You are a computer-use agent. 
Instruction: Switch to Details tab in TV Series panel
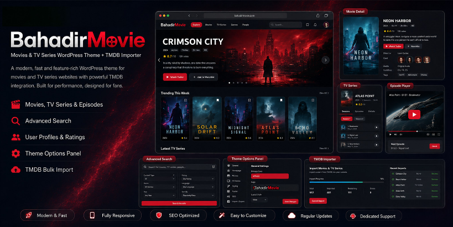[372, 112]
